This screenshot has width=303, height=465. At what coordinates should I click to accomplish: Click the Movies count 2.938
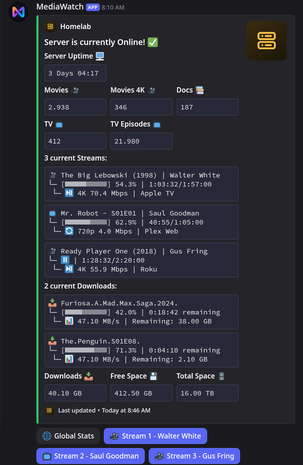coord(59,107)
